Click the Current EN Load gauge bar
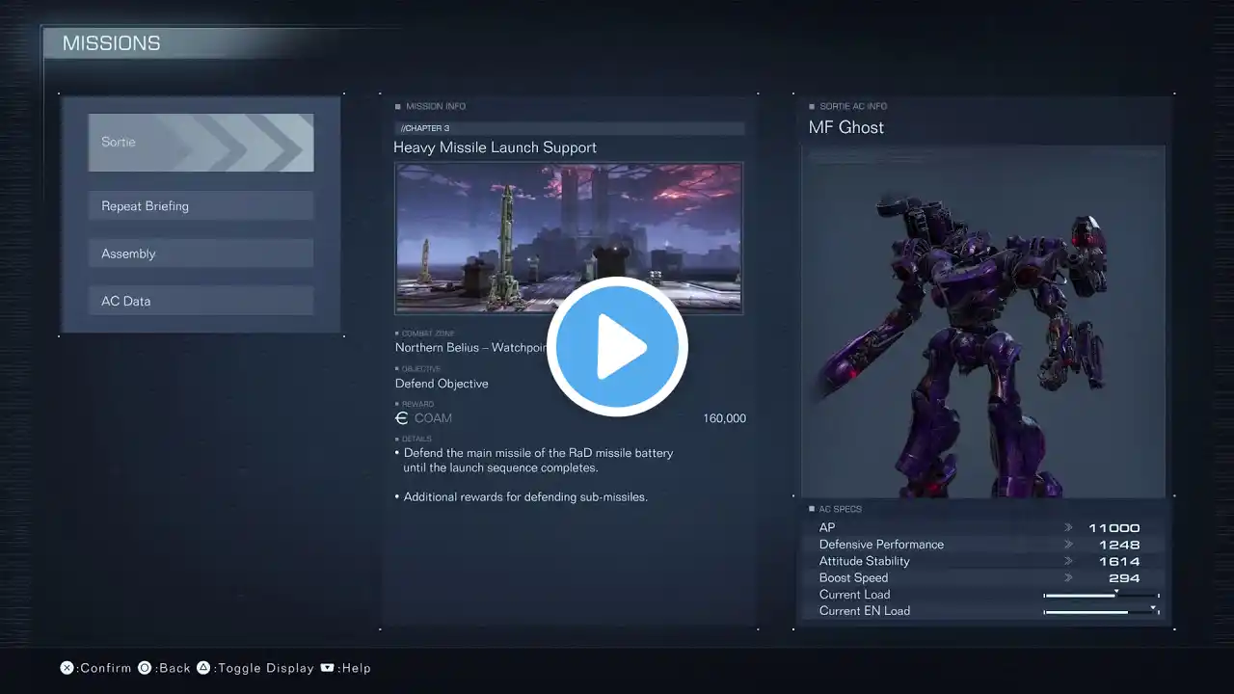1234x694 pixels. pos(1101,611)
